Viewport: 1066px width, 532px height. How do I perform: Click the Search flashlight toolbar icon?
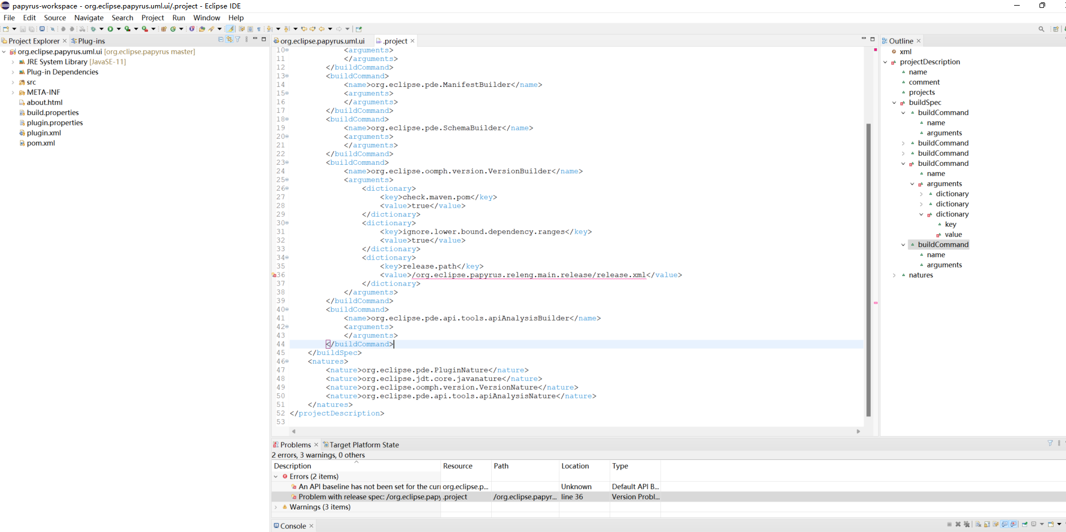[212, 29]
